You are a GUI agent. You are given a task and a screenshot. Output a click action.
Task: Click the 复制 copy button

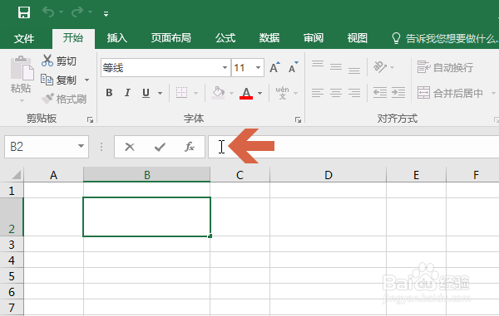[59, 80]
